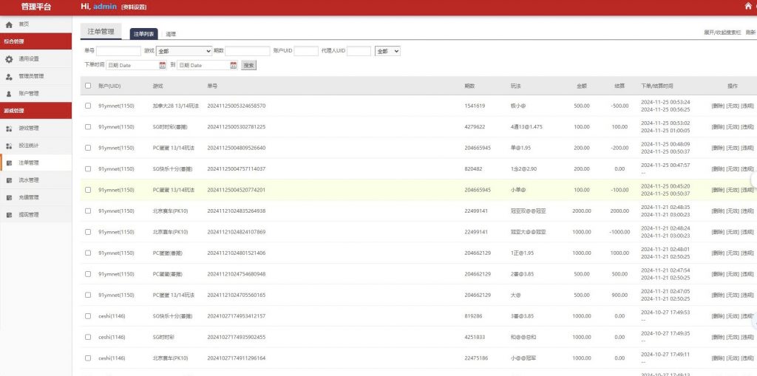Click the white home icon in top bar
Image resolution: width=757 pixels, height=376 pixels.
(x=747, y=7)
